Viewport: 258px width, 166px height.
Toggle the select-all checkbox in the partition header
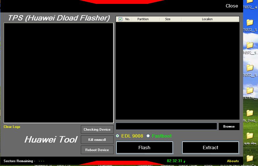pyautogui.click(x=120, y=19)
